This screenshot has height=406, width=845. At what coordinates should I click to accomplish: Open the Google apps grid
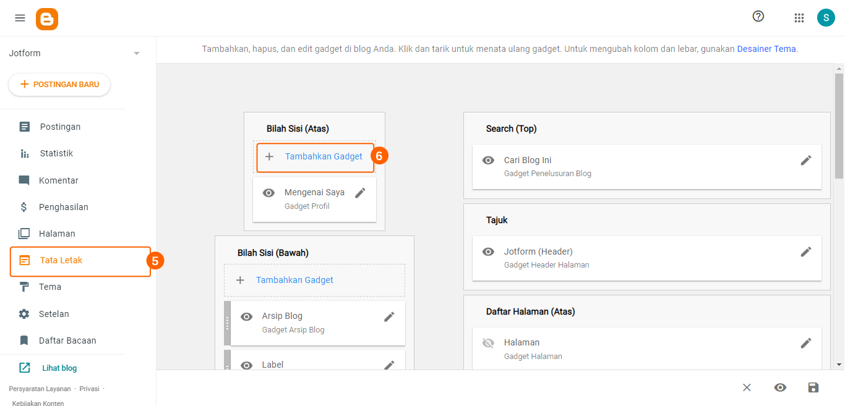(799, 18)
